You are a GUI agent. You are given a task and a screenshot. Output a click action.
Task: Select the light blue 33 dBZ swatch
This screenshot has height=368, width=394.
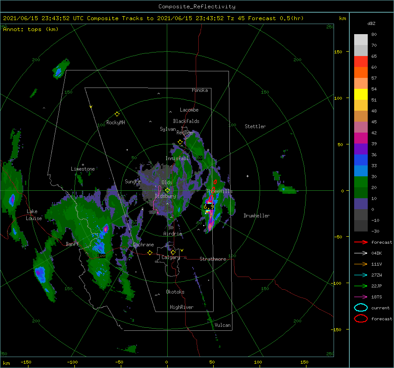click(x=361, y=171)
